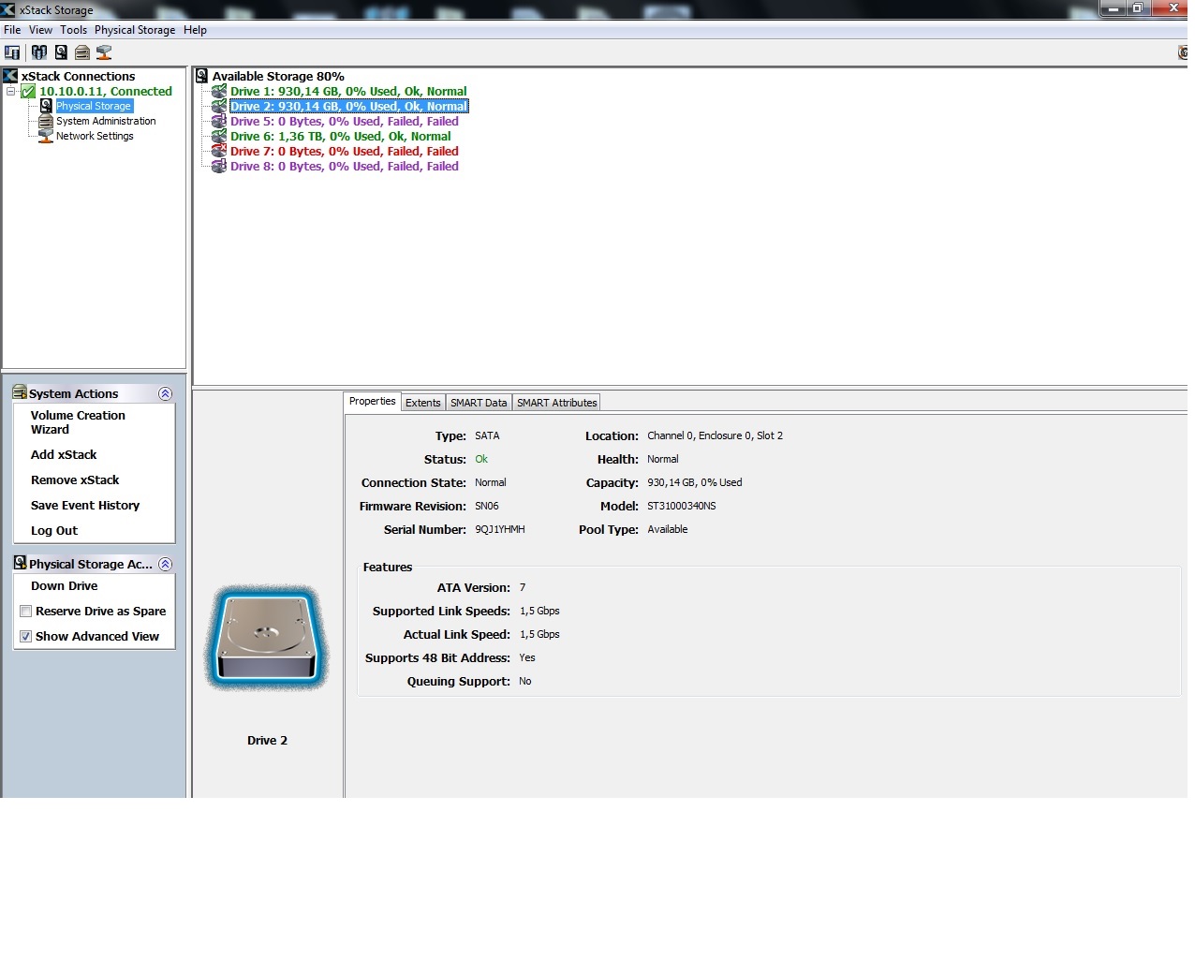Open the Extents tab
The width and height of the screenshot is (1195, 959).
(x=422, y=403)
